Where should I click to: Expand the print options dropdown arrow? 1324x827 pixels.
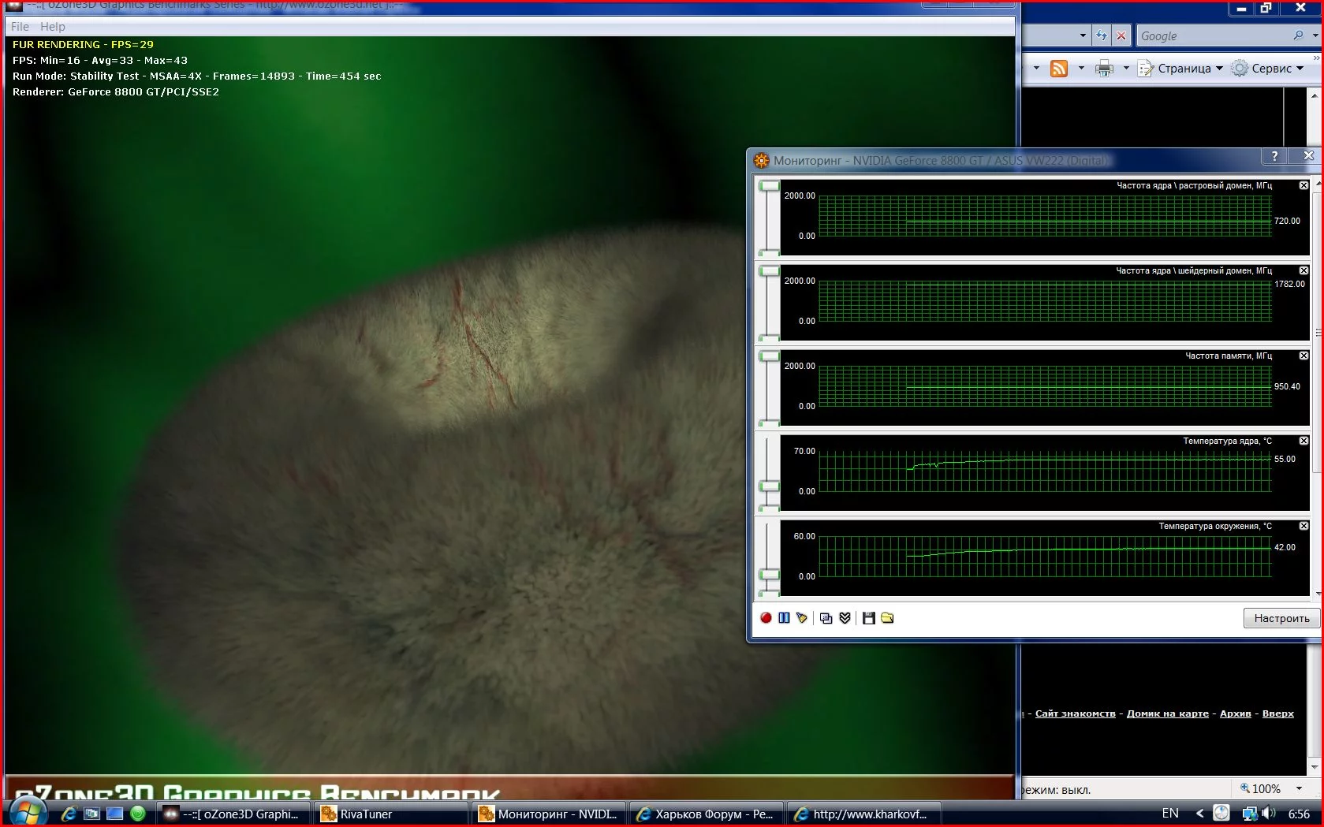pyautogui.click(x=1126, y=69)
